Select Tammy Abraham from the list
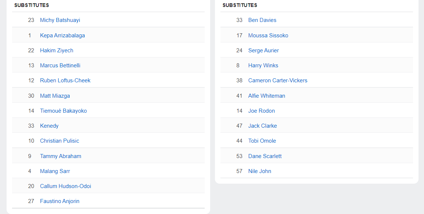The image size is (424, 214). [x=60, y=156]
